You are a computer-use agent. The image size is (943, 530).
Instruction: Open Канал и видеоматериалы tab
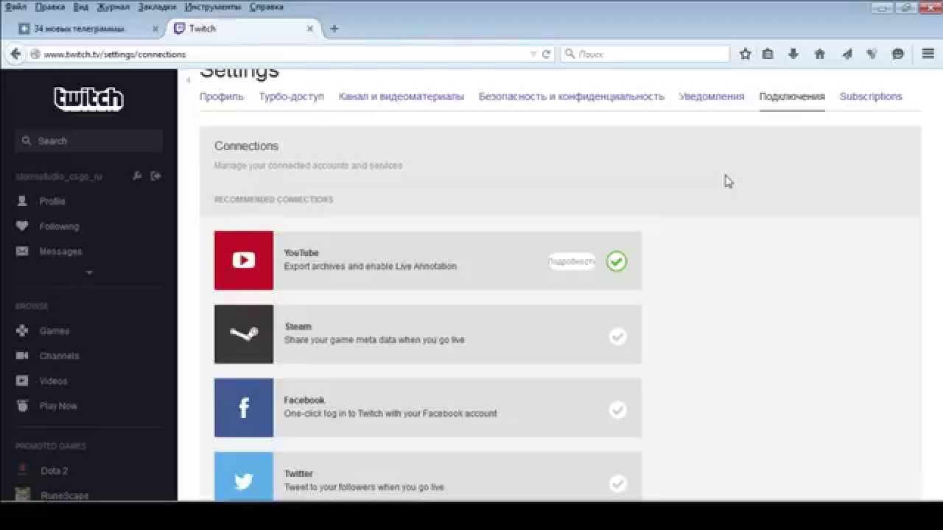(x=402, y=96)
